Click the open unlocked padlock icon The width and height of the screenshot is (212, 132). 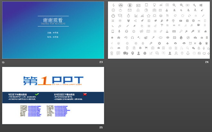(202, 10)
